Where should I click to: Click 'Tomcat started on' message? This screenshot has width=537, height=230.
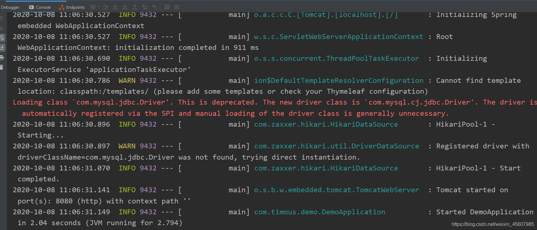(472, 190)
